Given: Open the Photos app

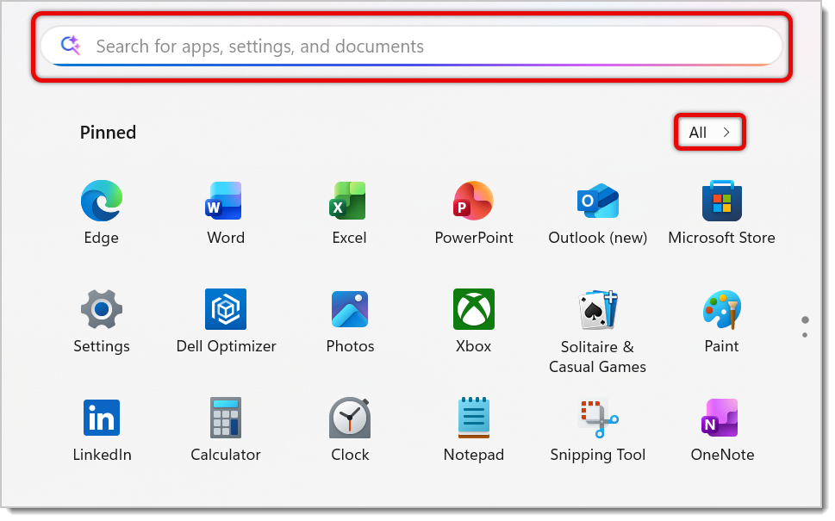Looking at the screenshot, I should tap(350, 321).
